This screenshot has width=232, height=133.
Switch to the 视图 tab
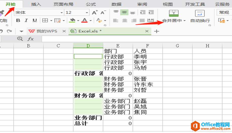[168, 4]
